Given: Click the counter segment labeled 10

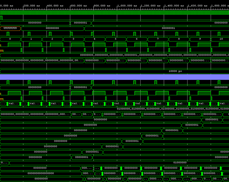Looking at the screenshot, I should point(221,39).
